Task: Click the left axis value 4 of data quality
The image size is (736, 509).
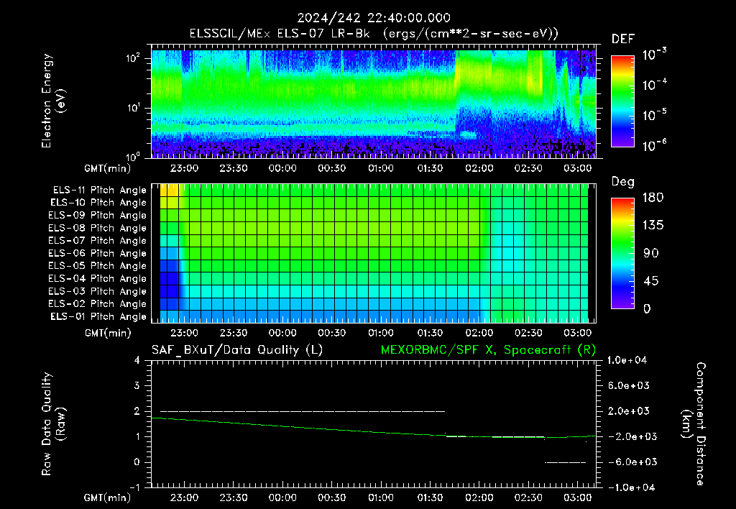Action: [x=137, y=361]
